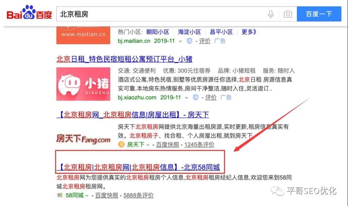Click the 保 badge icon on maitian result
The image size is (348, 206).
pos(189,41)
